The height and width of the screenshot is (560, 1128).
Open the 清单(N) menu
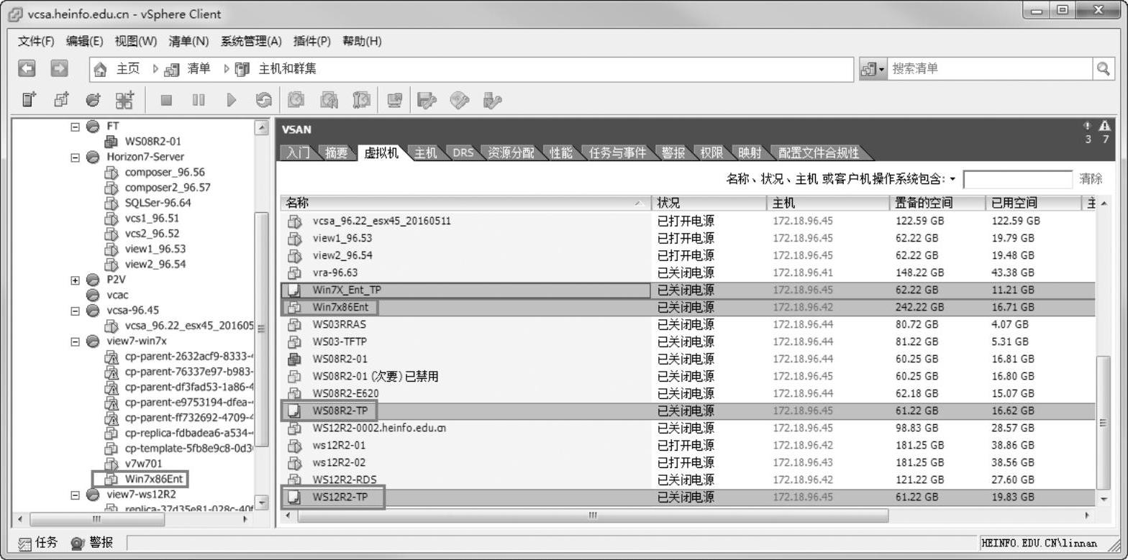[188, 41]
